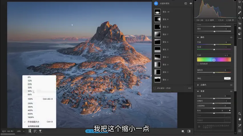Screen dimensions: 243x136
Task: Click the 色相 hue rainbow slider
Action: (214, 60)
